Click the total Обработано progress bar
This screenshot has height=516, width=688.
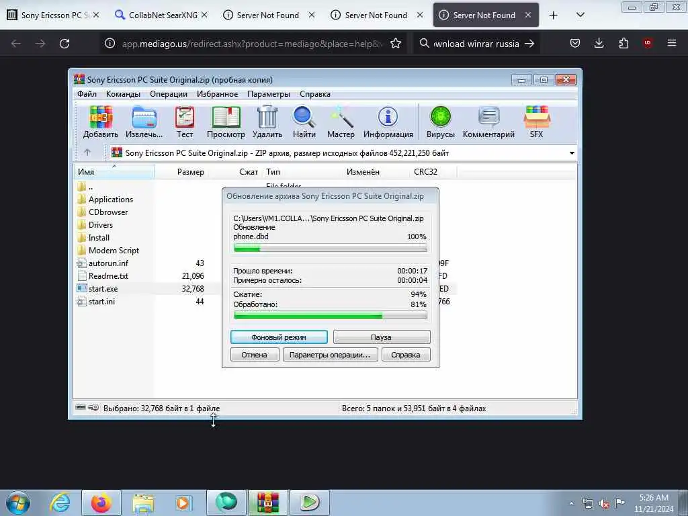(331, 316)
